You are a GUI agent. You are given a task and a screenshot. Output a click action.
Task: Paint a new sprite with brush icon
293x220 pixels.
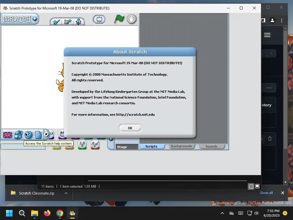pyautogui.click(x=56, y=22)
